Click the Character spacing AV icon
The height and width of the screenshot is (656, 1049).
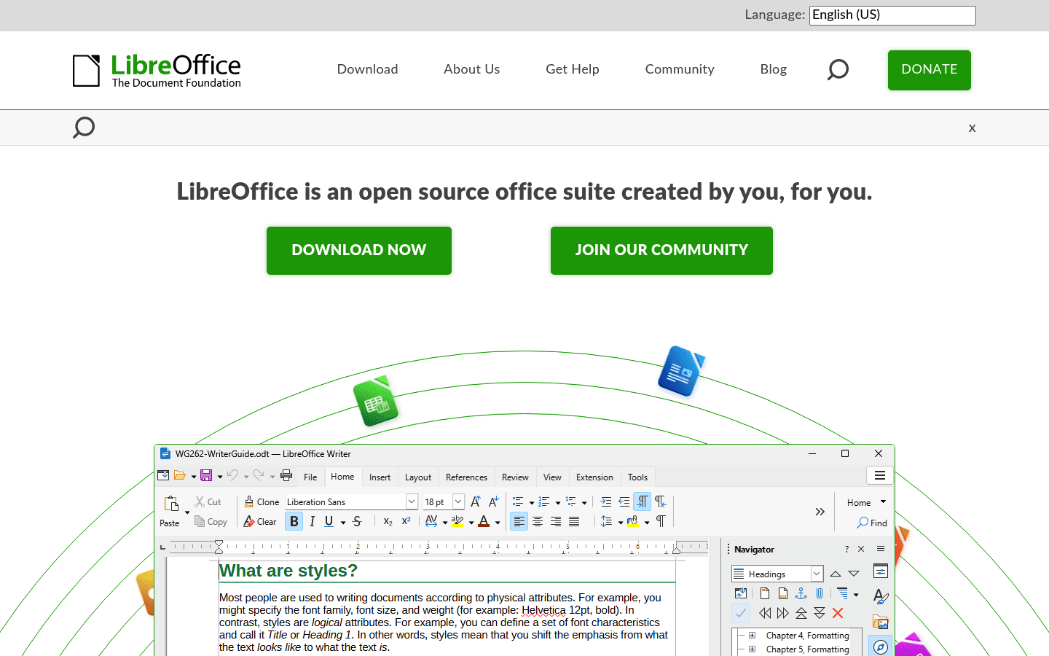[x=431, y=521]
